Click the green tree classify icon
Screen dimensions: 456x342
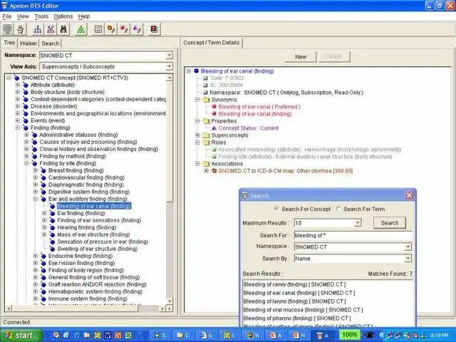click(x=81, y=29)
